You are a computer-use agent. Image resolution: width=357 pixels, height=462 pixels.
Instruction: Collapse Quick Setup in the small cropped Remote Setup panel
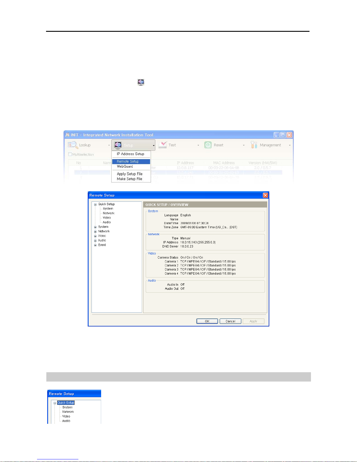click(55, 403)
